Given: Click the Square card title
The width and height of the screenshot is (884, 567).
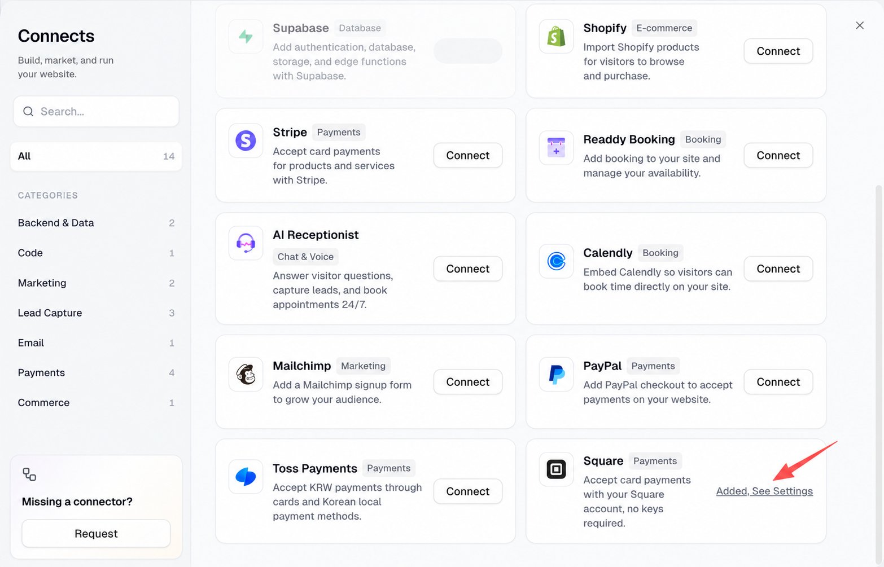Looking at the screenshot, I should click(603, 461).
